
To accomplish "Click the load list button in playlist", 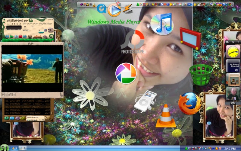I will click(x=48, y=118).
